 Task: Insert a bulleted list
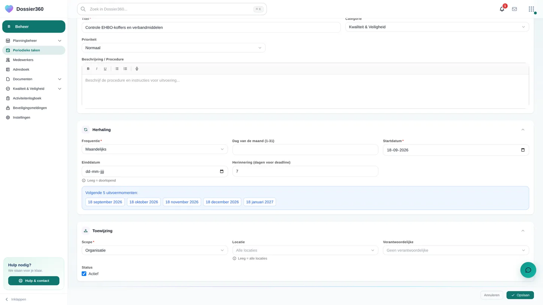point(117,69)
